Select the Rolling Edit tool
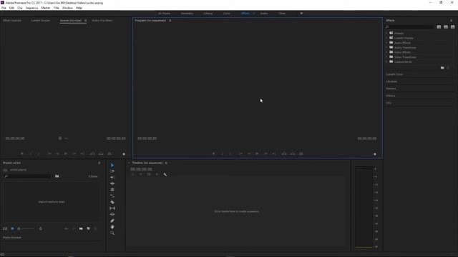 tap(112, 190)
